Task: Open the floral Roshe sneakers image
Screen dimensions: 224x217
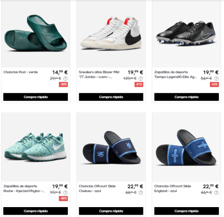Action: (x=36, y=147)
